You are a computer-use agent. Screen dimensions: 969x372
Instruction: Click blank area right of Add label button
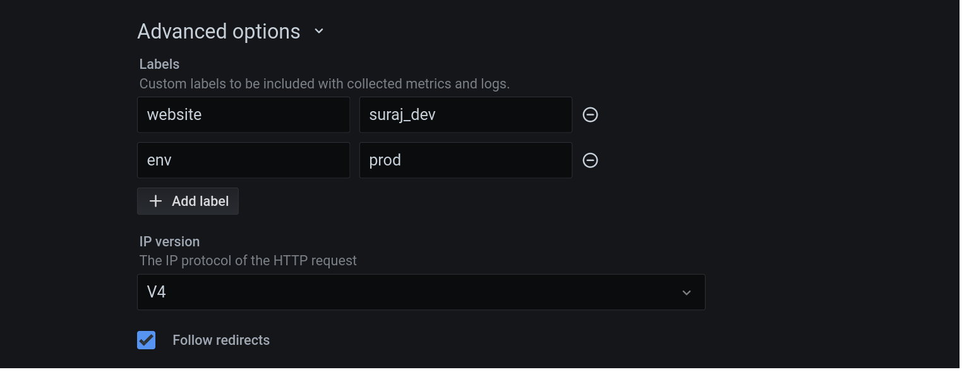click(411, 201)
